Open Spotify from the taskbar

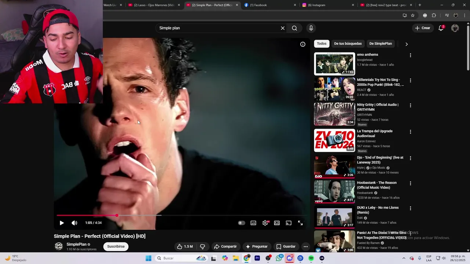point(311,258)
